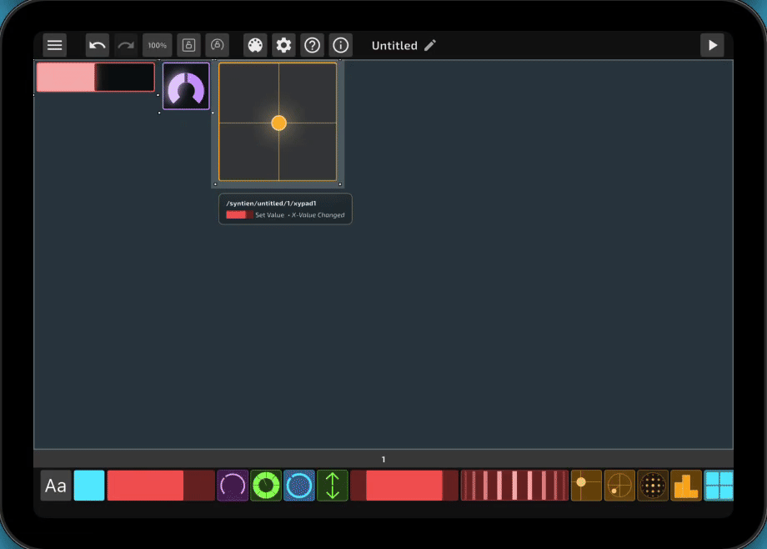Add a cyan button control from the palette
The width and height of the screenshot is (767, 549).
click(x=89, y=486)
